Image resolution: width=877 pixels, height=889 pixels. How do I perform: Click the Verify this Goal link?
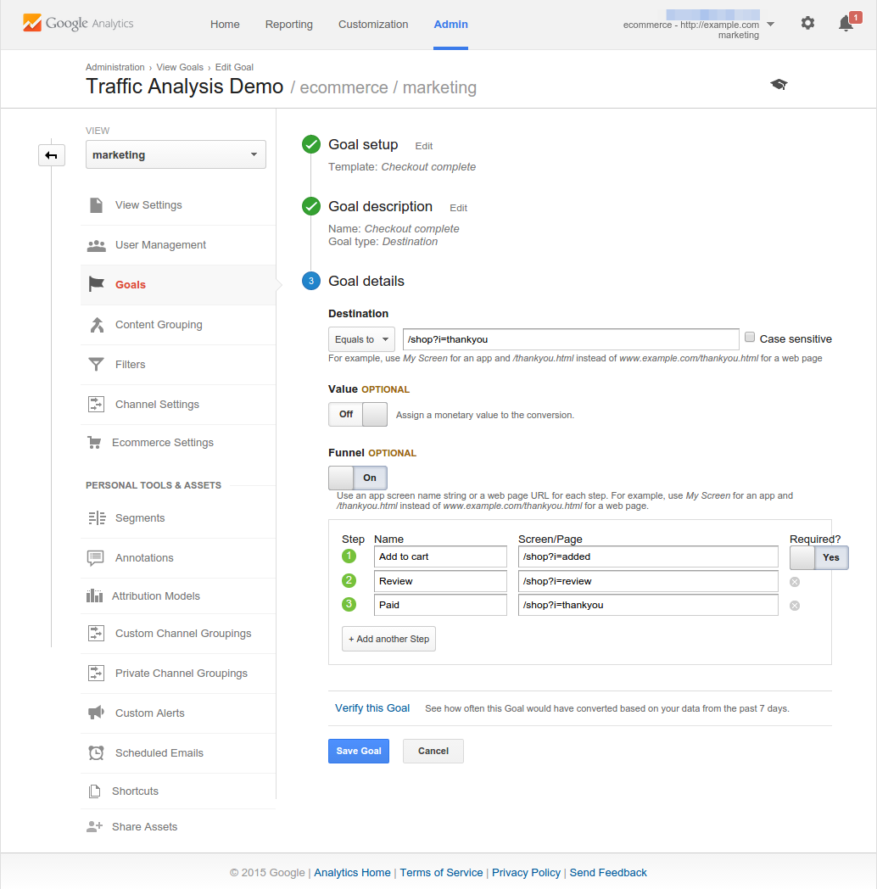372,708
